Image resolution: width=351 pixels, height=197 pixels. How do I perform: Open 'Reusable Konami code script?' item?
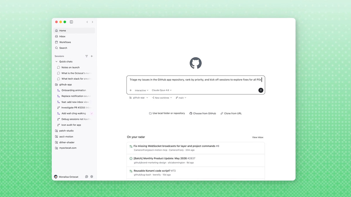(196, 172)
